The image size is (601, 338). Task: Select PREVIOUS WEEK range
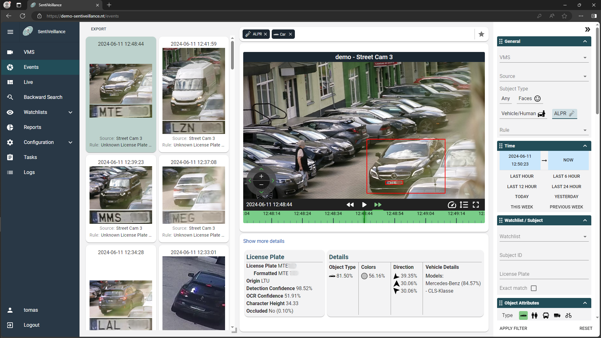tap(566, 207)
